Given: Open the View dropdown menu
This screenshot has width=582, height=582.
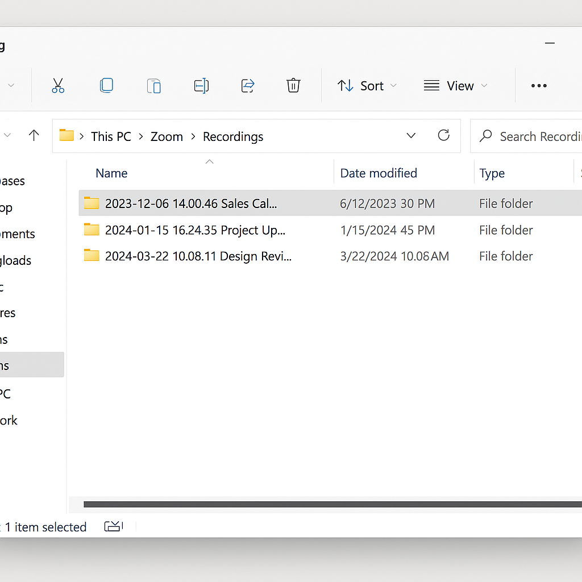Looking at the screenshot, I should 456,86.
